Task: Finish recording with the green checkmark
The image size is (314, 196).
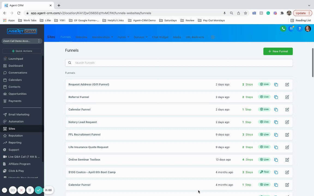Action: (x=38, y=190)
